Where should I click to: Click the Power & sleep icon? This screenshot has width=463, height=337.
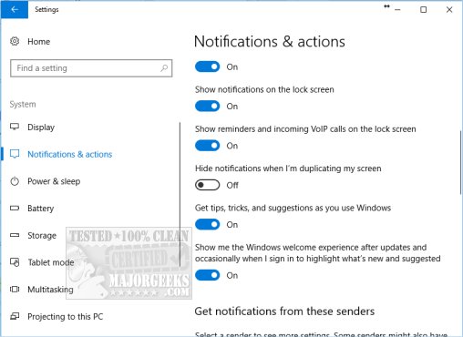tap(15, 181)
